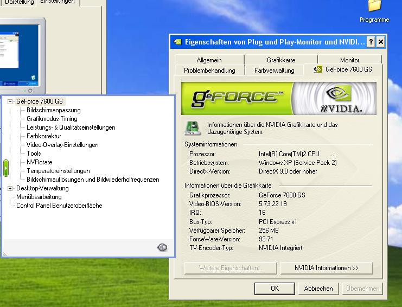Open NVRotate settings
This screenshot has height=307, width=402.
point(39,162)
